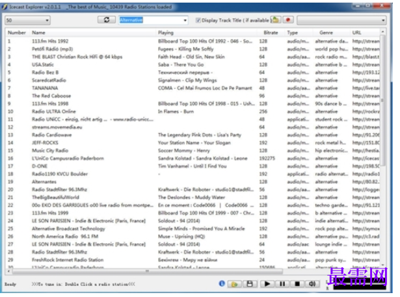Click the blue info icon
Screen dimensions: 400x297
click(222, 283)
